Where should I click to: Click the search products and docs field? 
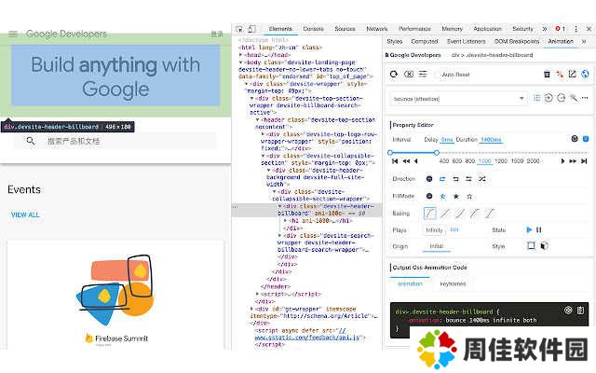[112, 141]
